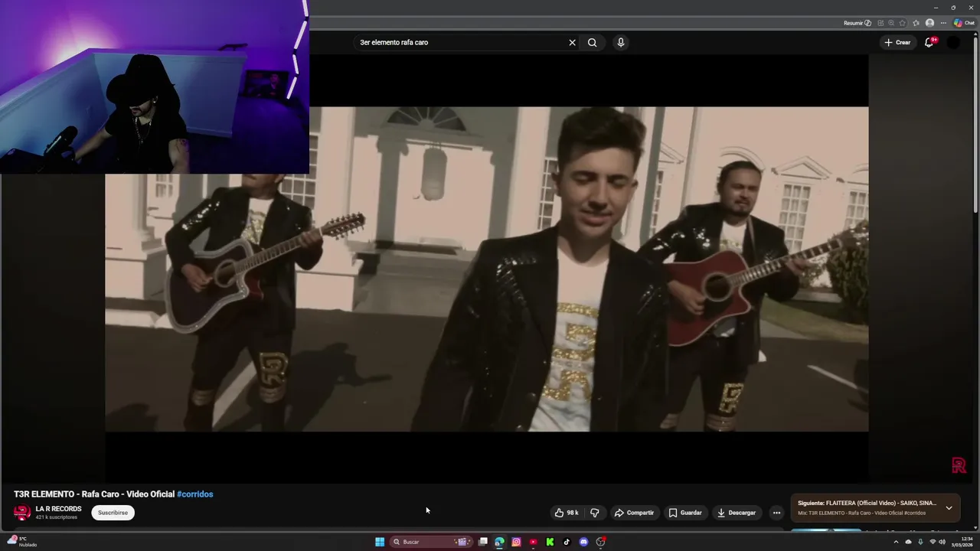Click the zoom magnifier icon in address bar

(891, 23)
